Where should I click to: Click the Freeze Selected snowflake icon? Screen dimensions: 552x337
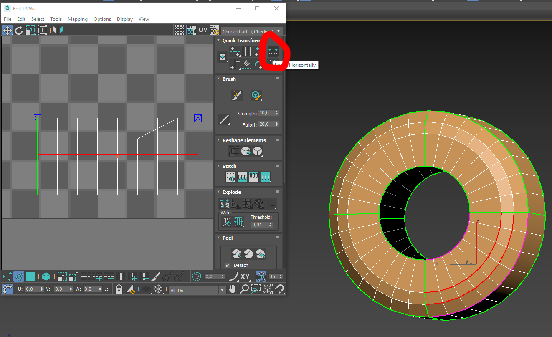[158, 289]
